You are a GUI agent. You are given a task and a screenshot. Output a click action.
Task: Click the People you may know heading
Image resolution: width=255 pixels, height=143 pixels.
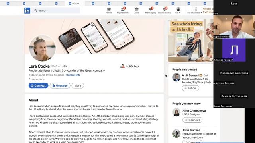(x=186, y=104)
